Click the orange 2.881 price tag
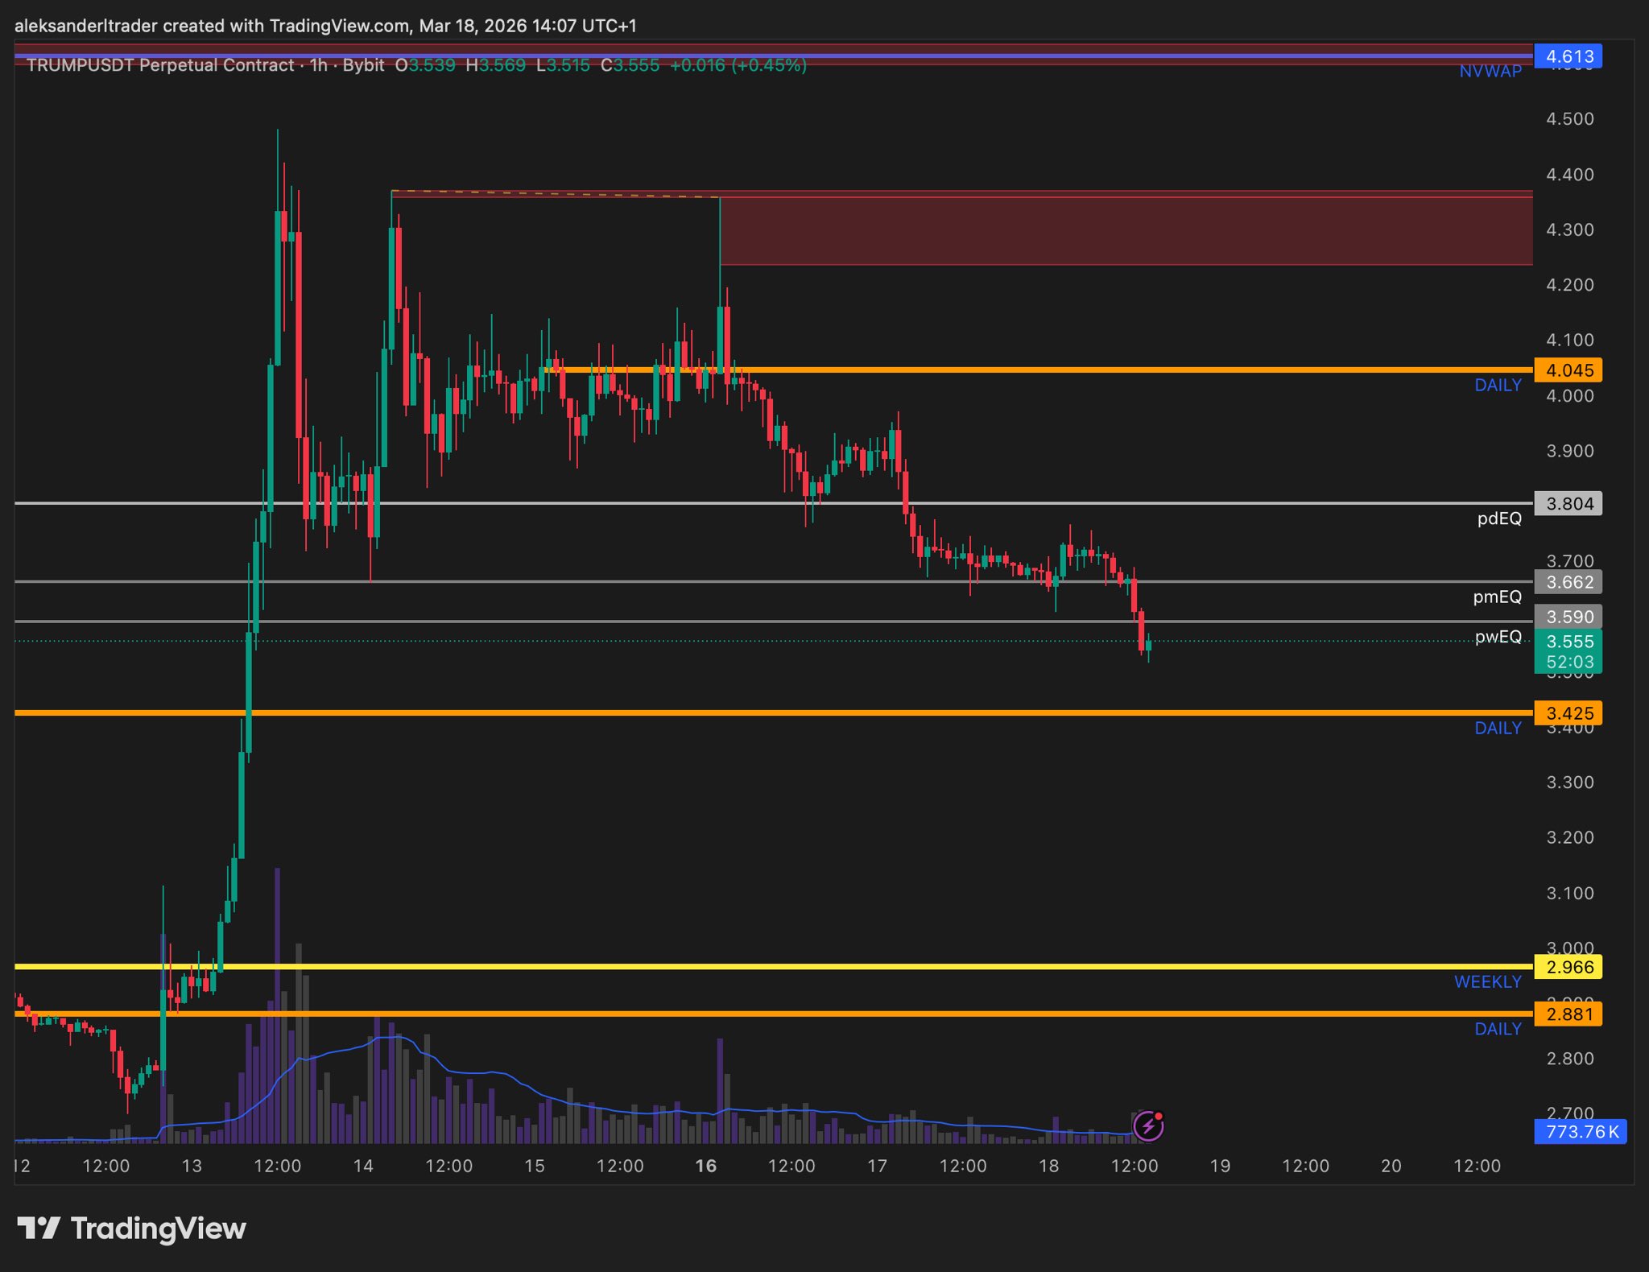This screenshot has height=1272, width=1649. click(x=1568, y=1014)
